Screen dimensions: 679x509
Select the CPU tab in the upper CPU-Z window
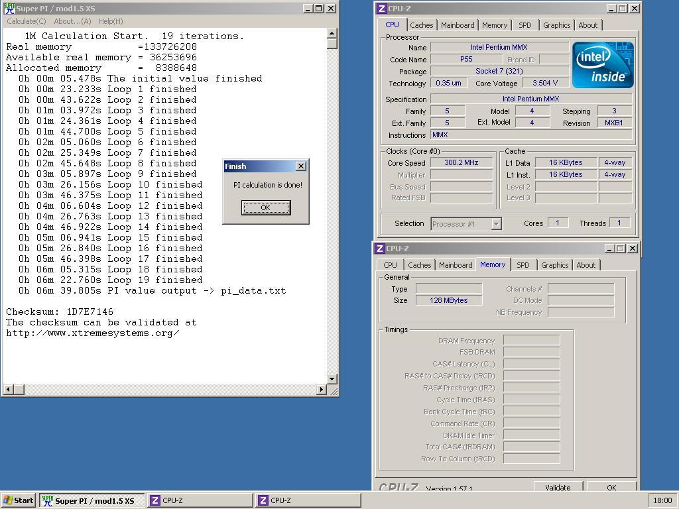392,25
